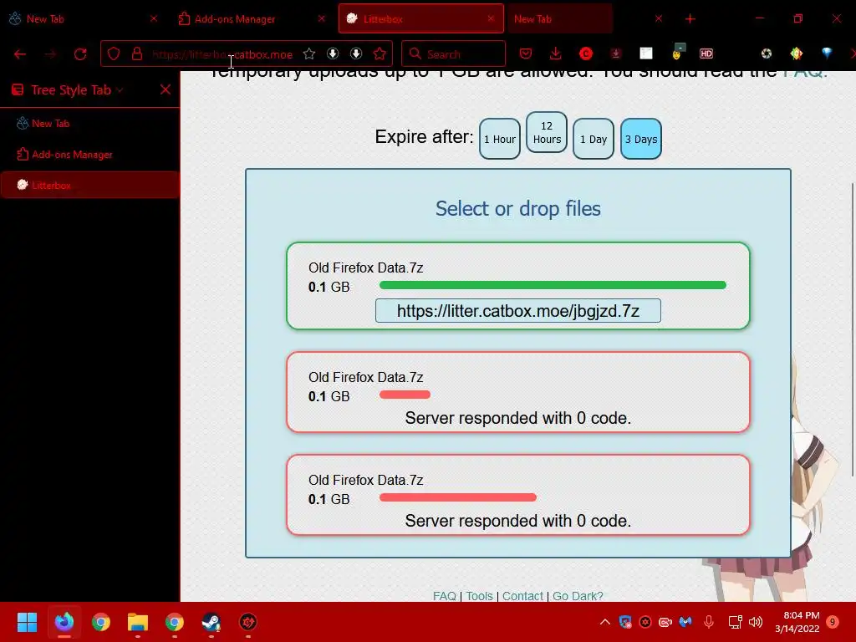The height and width of the screenshot is (642, 856).
Task: Click the HD extension icon
Action: tap(706, 53)
